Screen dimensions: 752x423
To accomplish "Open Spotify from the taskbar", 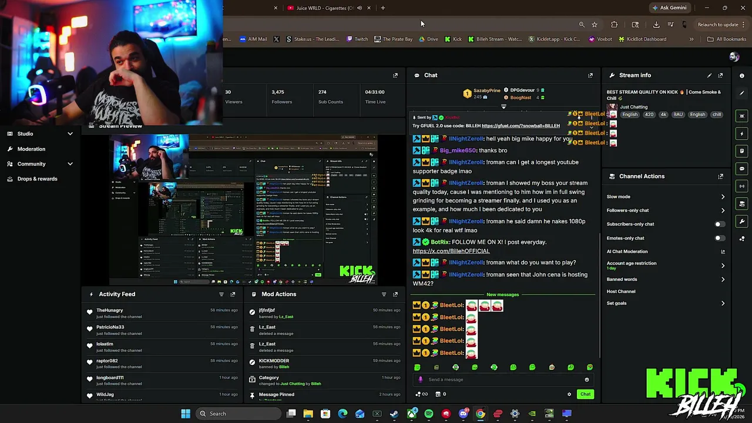I will [x=429, y=414].
